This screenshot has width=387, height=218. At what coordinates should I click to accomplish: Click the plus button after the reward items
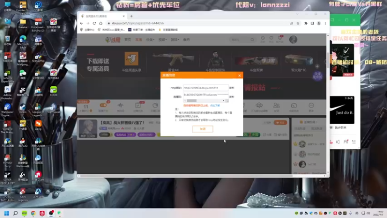317,66
